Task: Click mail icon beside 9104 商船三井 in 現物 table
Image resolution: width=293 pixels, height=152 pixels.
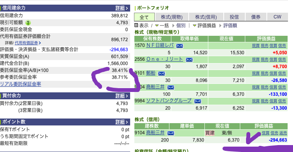Action: 171,87
